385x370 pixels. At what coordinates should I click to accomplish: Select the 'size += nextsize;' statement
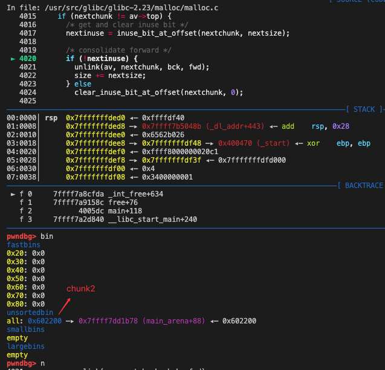tap(110, 76)
